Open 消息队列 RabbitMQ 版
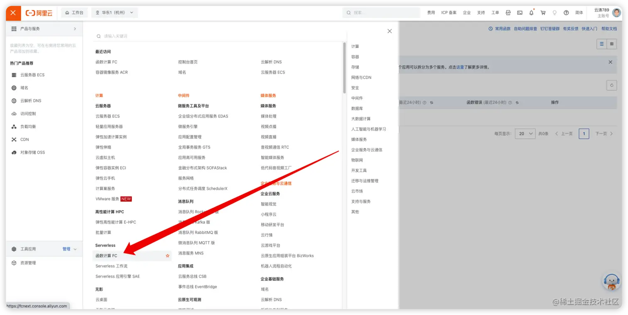 tap(198, 233)
